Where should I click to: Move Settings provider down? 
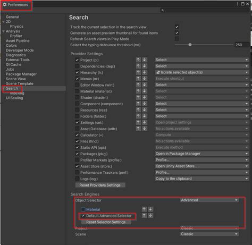(145, 122)
